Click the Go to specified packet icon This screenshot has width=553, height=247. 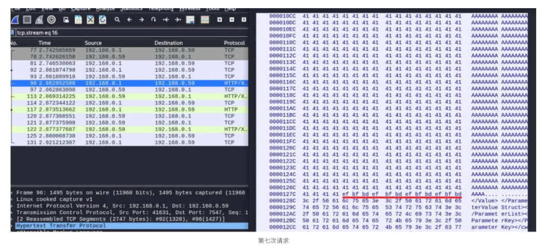click(x=154, y=20)
